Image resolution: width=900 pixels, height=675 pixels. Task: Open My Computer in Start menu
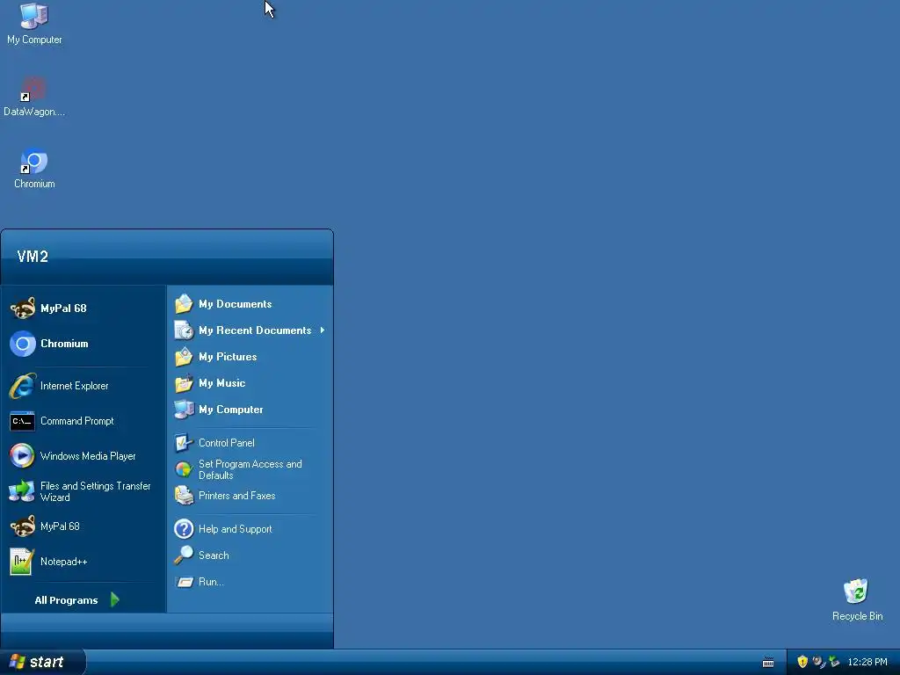click(x=250, y=410)
